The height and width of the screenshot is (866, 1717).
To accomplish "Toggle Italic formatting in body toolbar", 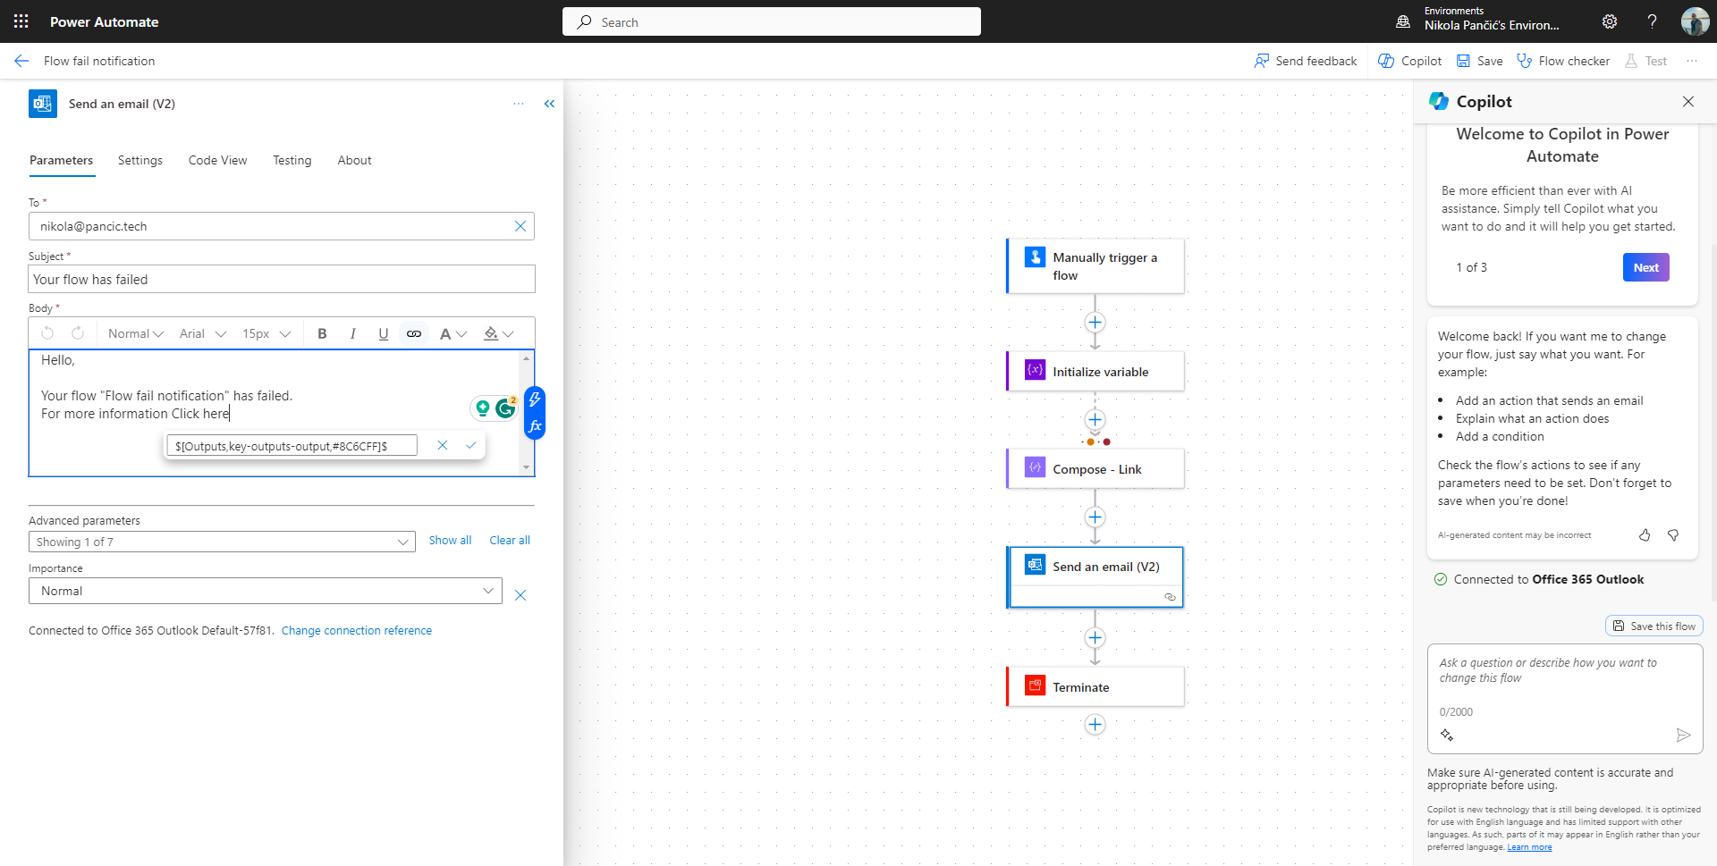I will (x=352, y=332).
